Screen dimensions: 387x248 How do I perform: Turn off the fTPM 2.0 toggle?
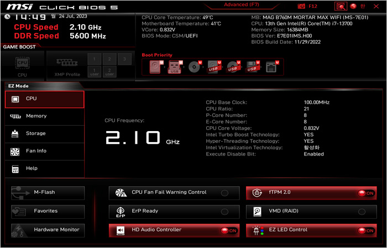(x=365, y=193)
